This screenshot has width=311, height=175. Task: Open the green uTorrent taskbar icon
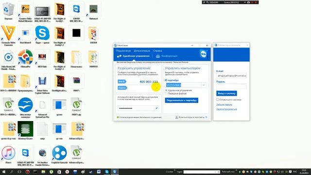tap(51, 172)
